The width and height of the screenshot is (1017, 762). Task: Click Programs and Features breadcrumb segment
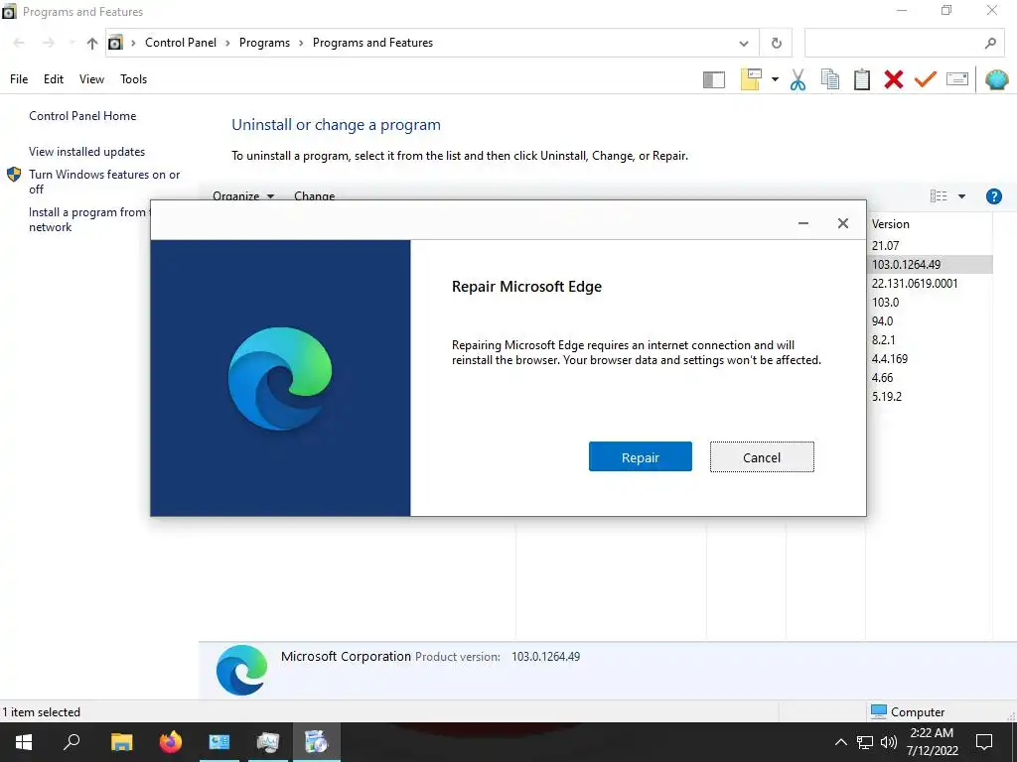[373, 43]
